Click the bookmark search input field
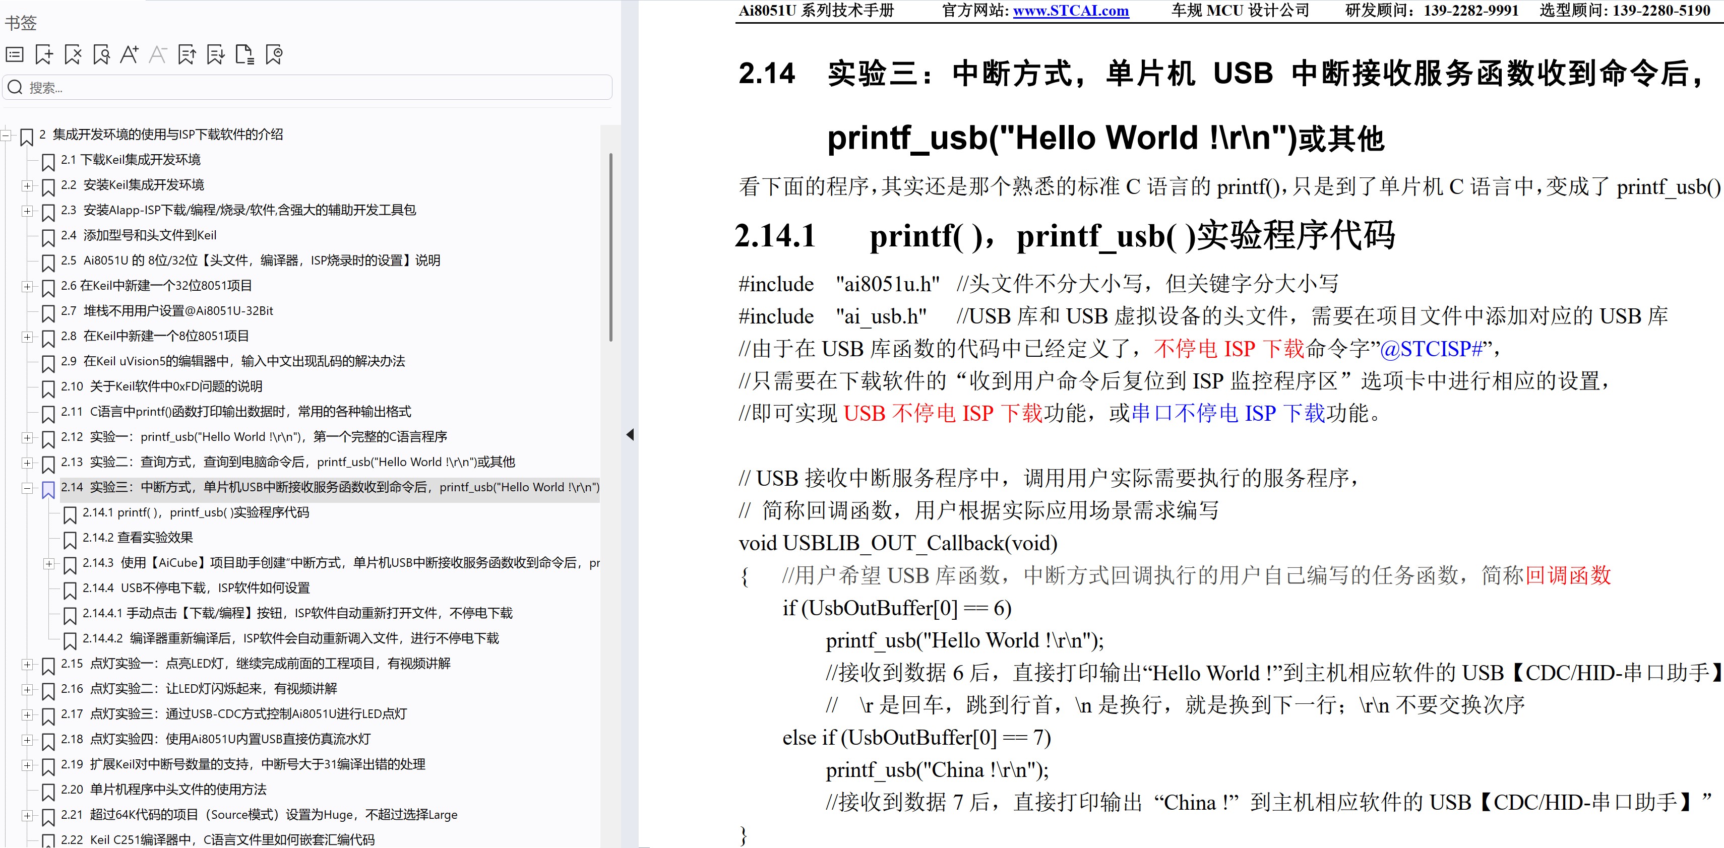This screenshot has height=848, width=1724. point(308,88)
